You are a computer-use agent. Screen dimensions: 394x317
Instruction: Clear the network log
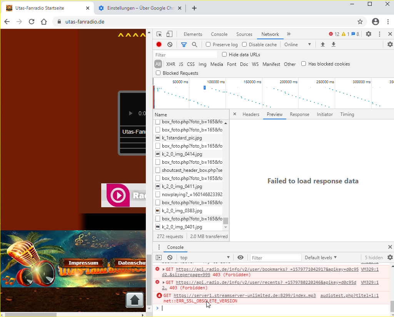170,45
